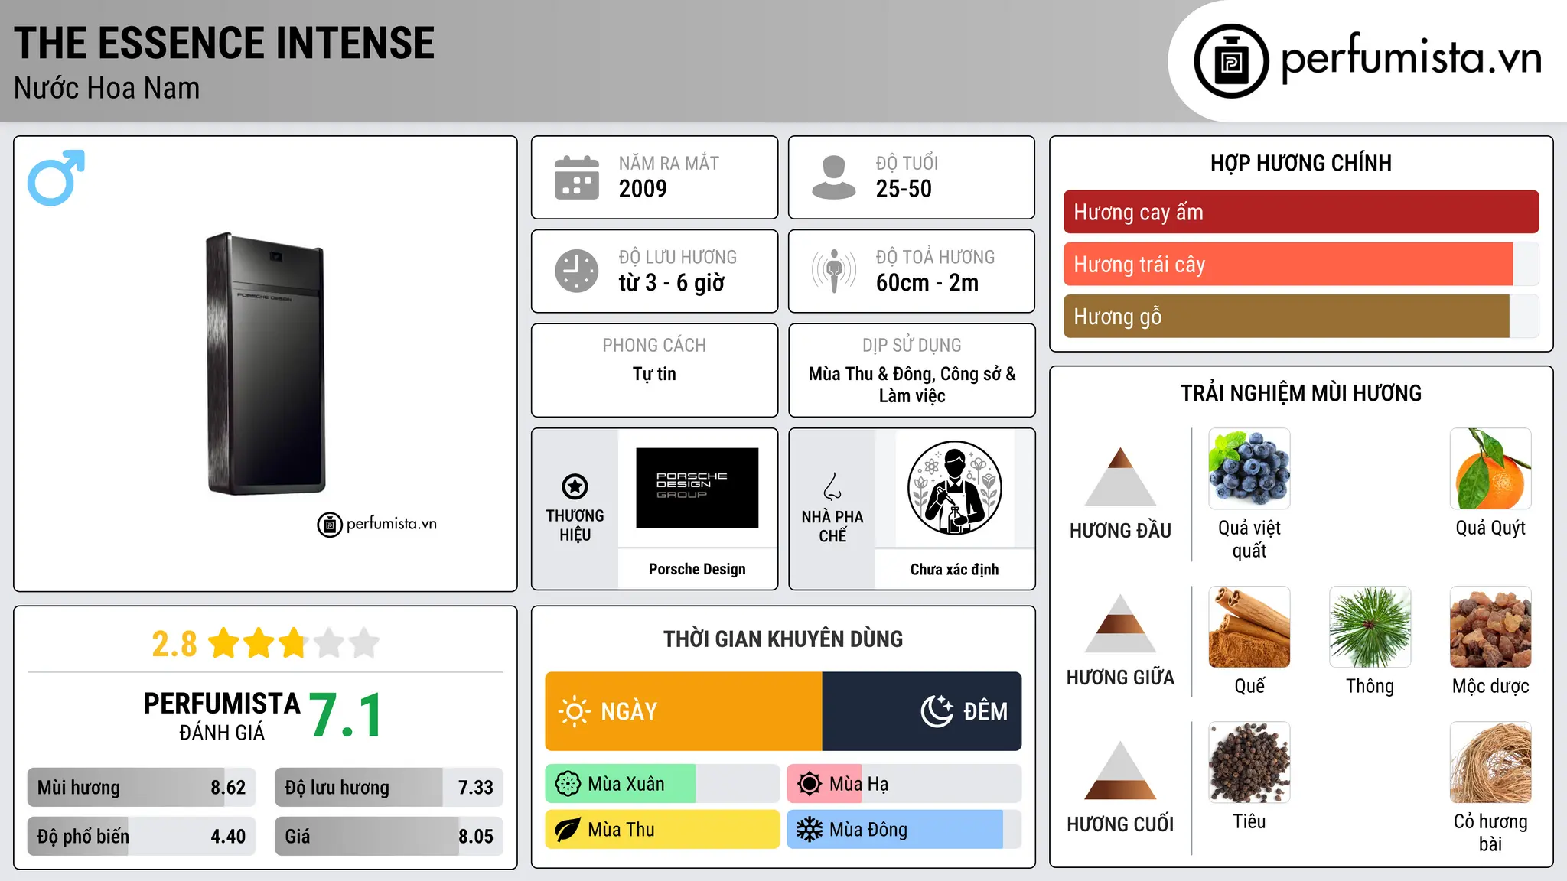
Task: Click the calendar icon beside Năm ra mắt
Action: pos(577,177)
